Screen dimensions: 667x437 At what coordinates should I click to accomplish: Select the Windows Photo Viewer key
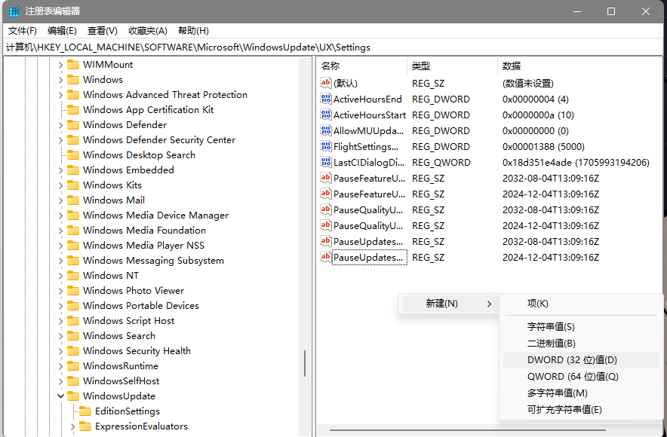click(134, 291)
